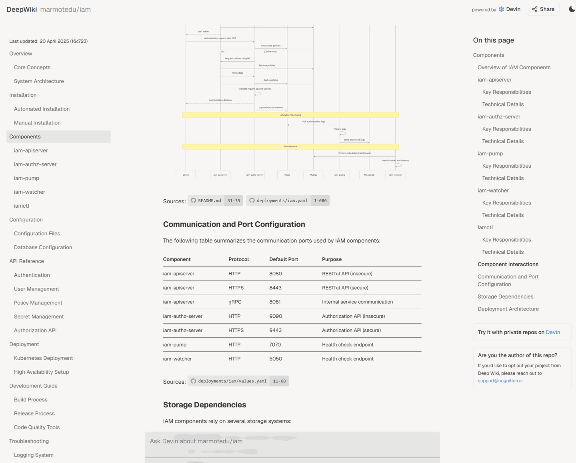Open the Devin private repos link
The image size is (576, 463).
553,332
